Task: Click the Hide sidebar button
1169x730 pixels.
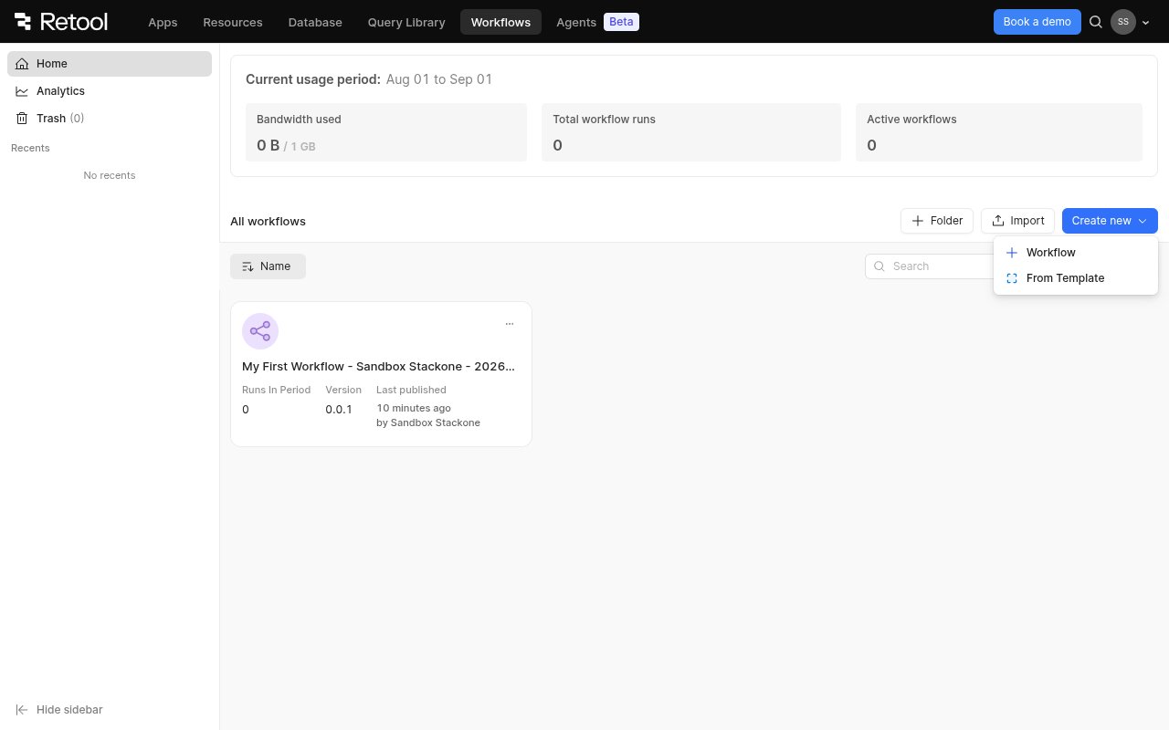Action: click(x=59, y=710)
